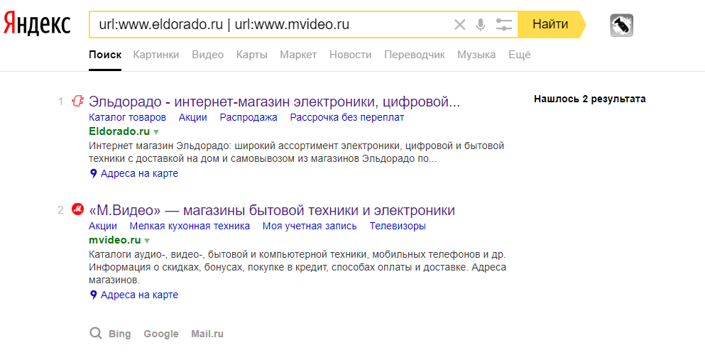Click the Найти search button
This screenshot has width=705, height=355.
tap(552, 24)
